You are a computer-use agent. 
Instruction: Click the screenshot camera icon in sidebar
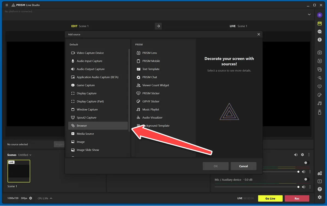[x=320, y=52]
